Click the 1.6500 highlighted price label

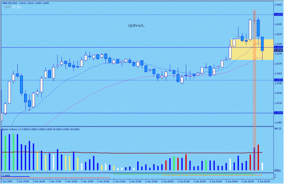[279, 113]
